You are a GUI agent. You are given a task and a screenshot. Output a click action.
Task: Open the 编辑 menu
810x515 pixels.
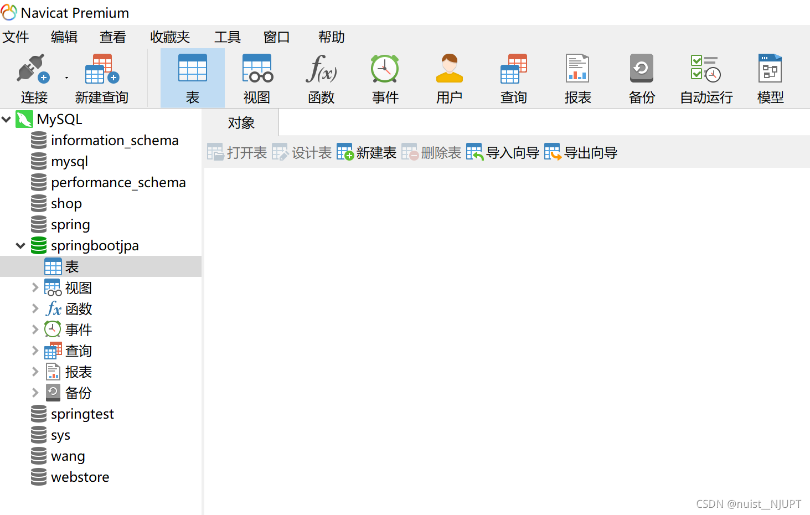(x=64, y=37)
